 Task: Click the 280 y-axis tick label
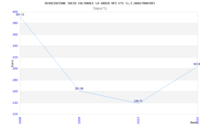(15, 80)
